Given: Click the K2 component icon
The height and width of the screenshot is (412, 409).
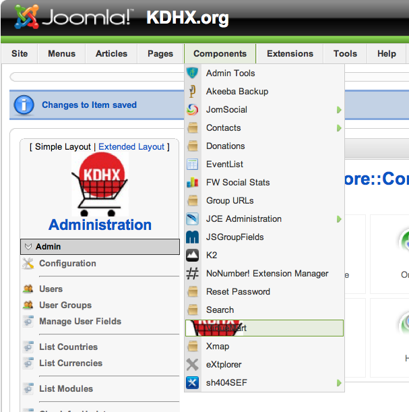Looking at the screenshot, I should 193,255.
